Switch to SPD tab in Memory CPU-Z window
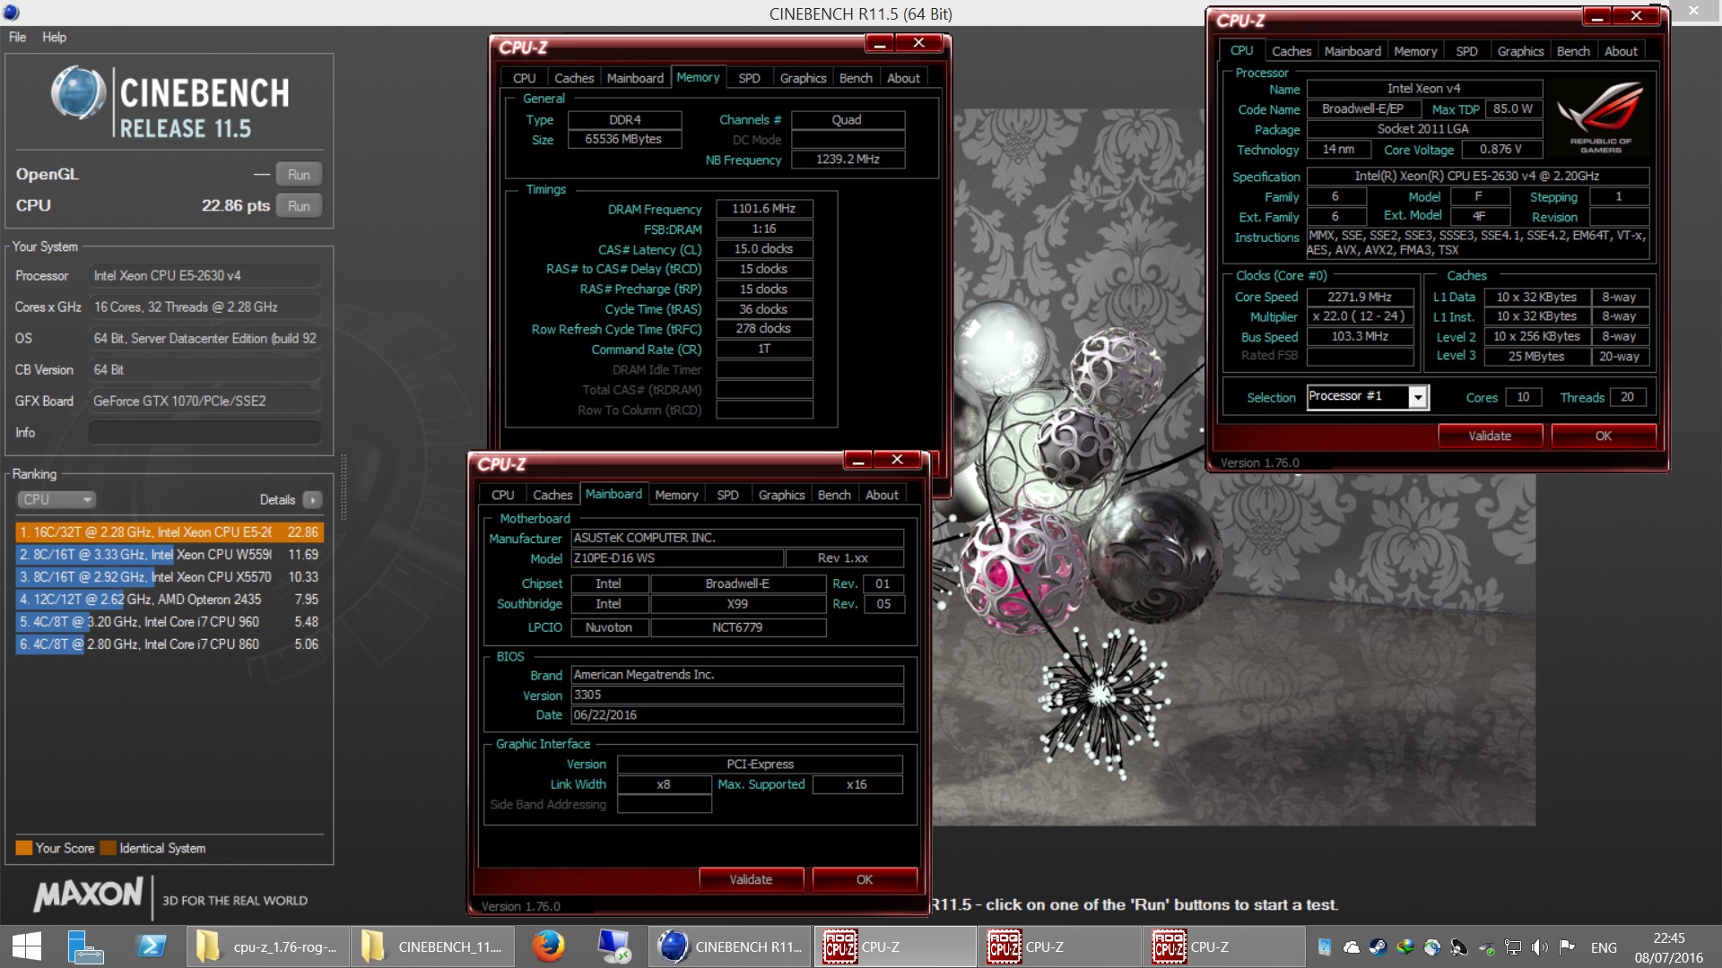Screen dimensions: 1722x968 pyautogui.click(x=749, y=78)
